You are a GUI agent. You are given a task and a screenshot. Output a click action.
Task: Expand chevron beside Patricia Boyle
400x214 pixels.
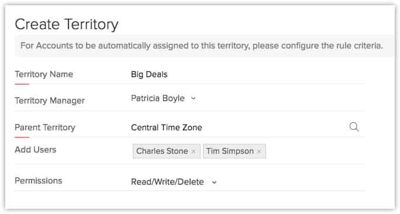coord(193,98)
